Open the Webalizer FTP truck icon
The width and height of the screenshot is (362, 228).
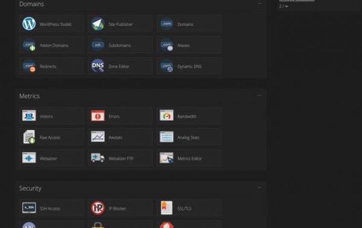pyautogui.click(x=98, y=158)
